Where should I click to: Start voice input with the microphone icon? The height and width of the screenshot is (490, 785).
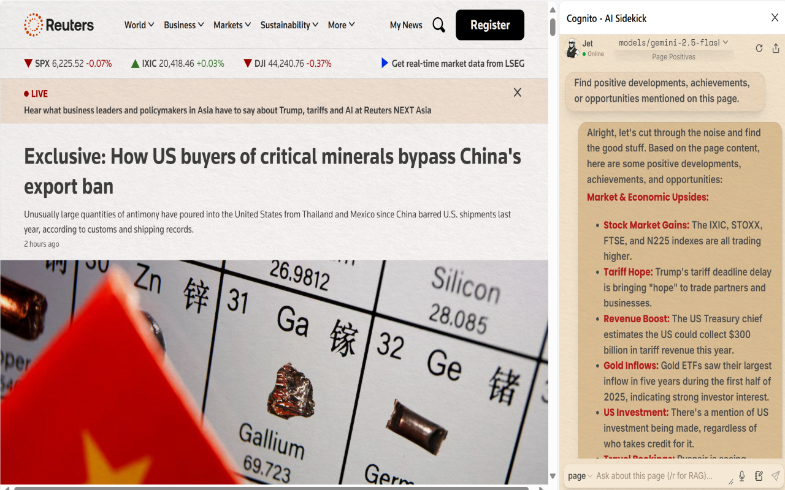pos(742,476)
